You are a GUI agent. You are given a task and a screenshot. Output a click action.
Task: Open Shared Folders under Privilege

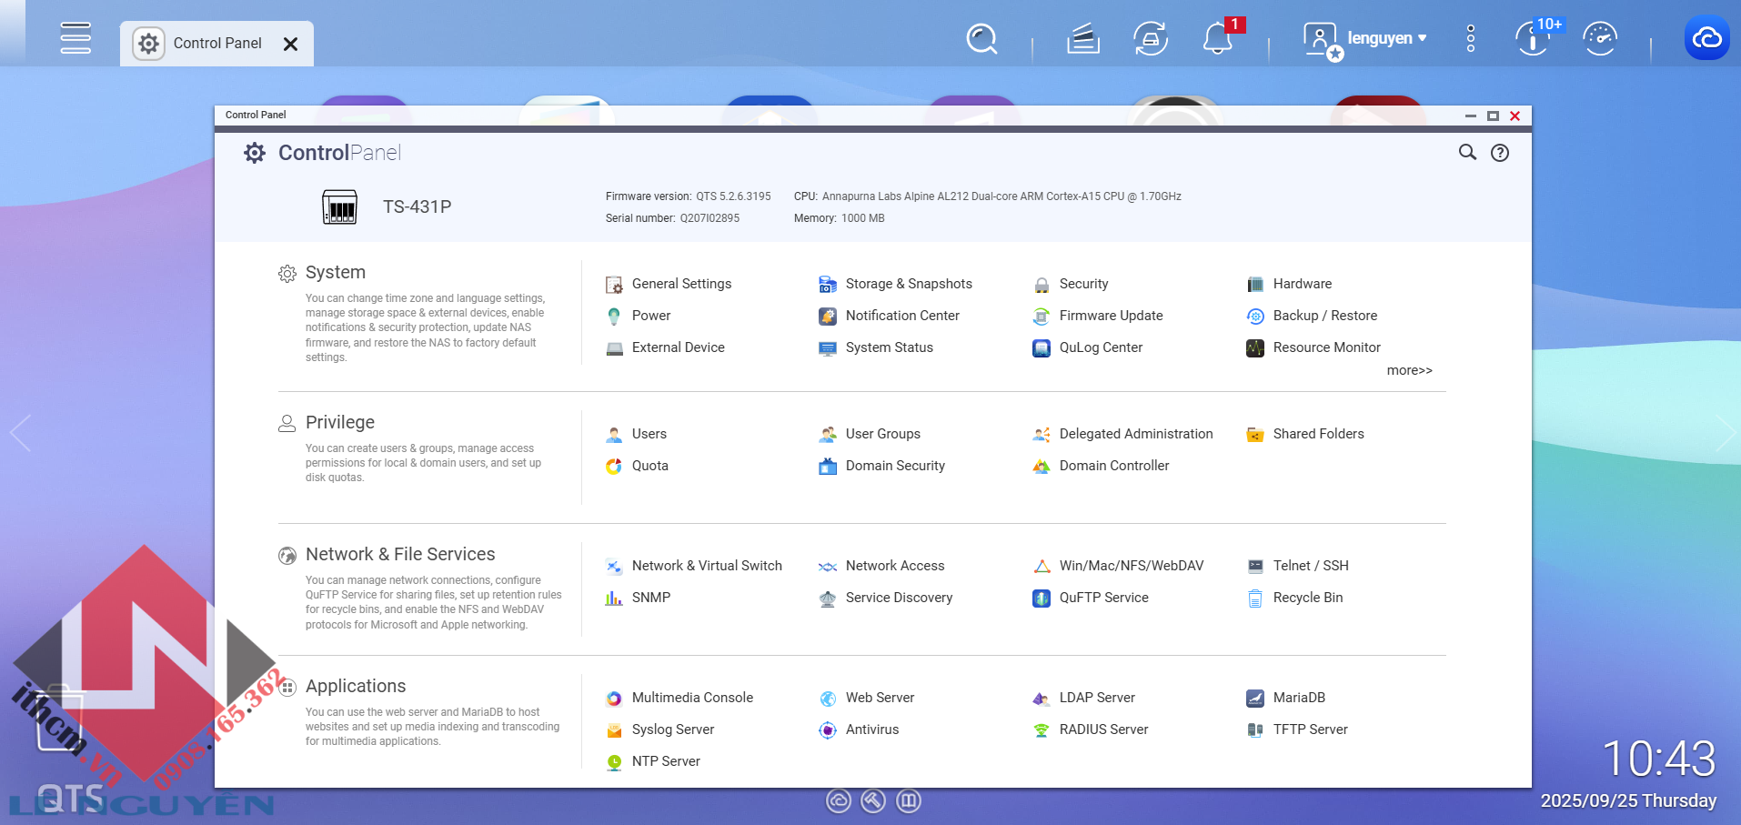tap(1318, 434)
